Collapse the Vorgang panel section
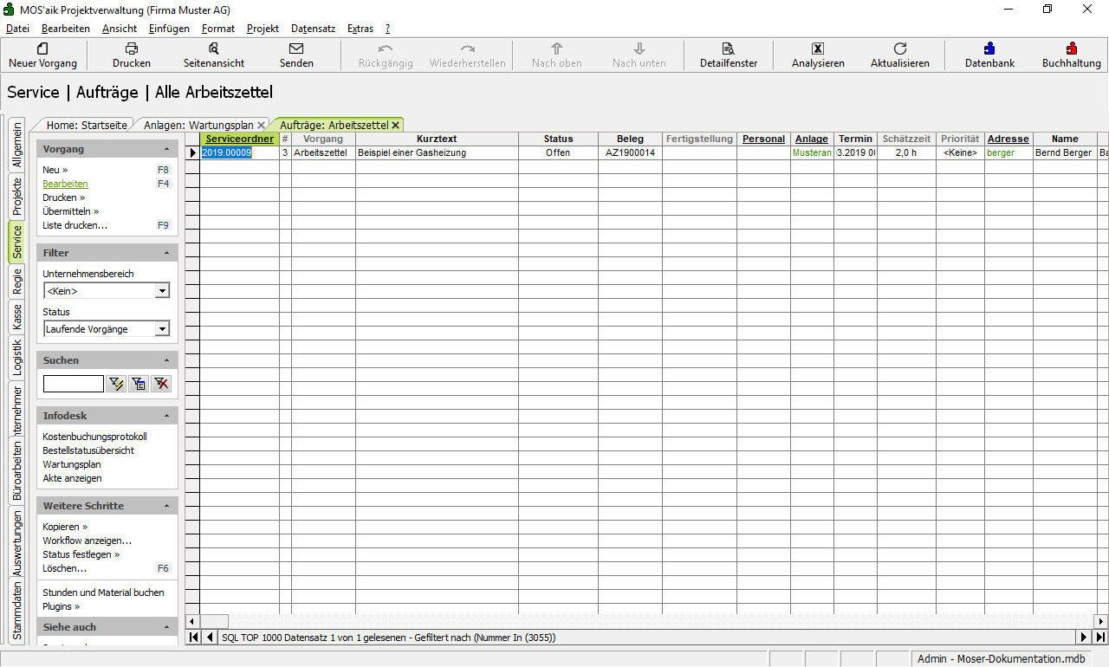The width and height of the screenshot is (1109, 667). (x=166, y=149)
